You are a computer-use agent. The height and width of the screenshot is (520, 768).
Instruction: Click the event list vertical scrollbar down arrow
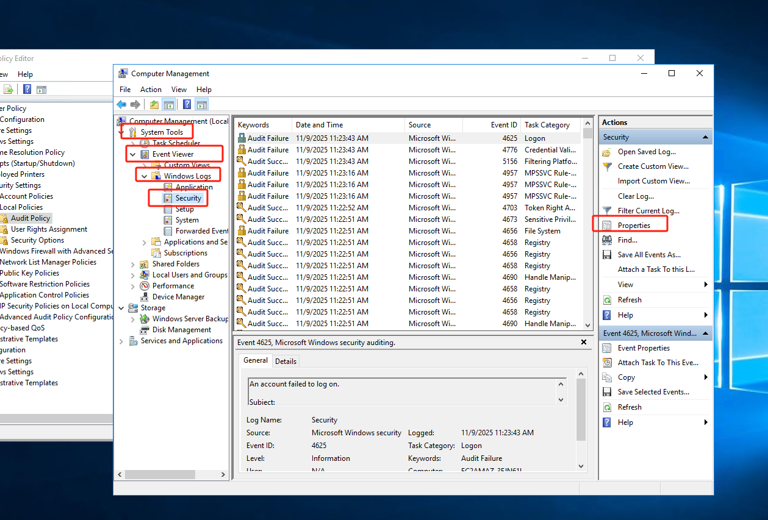[587, 326]
